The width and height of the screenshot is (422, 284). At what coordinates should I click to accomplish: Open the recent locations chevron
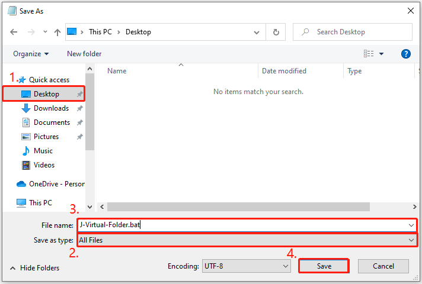[x=45, y=32]
